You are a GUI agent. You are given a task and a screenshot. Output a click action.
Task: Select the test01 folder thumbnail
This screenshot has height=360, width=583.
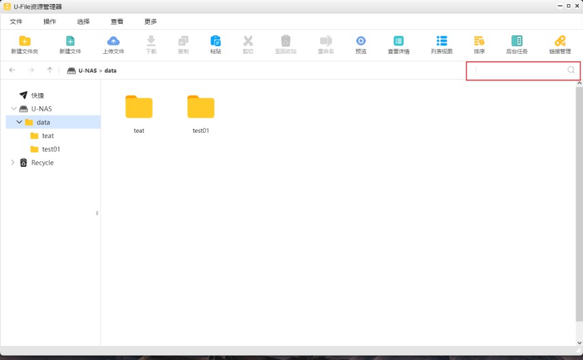(200, 108)
